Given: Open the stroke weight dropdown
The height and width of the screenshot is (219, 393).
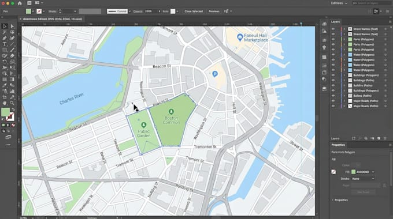Looking at the screenshot, I should coord(75,12).
